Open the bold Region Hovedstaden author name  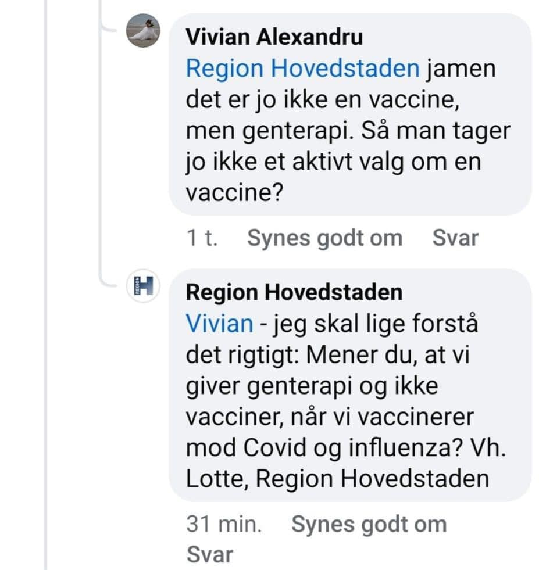[294, 292]
